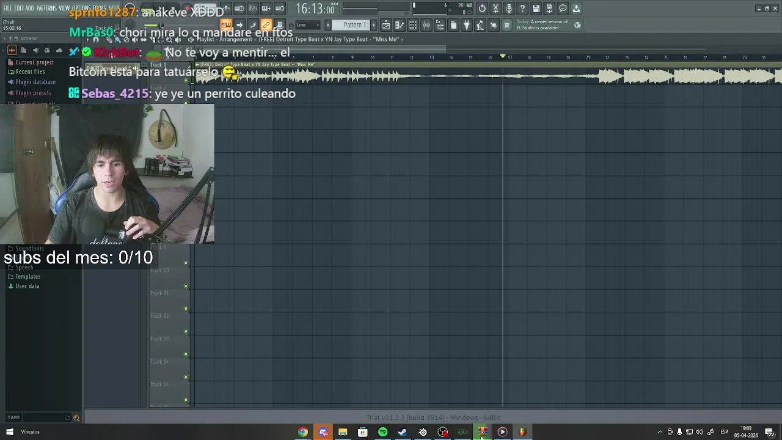Expand the Templates folder

pos(27,276)
